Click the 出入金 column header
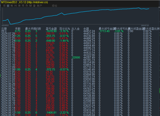This screenshot has height=116, width=160. tap(75, 29)
